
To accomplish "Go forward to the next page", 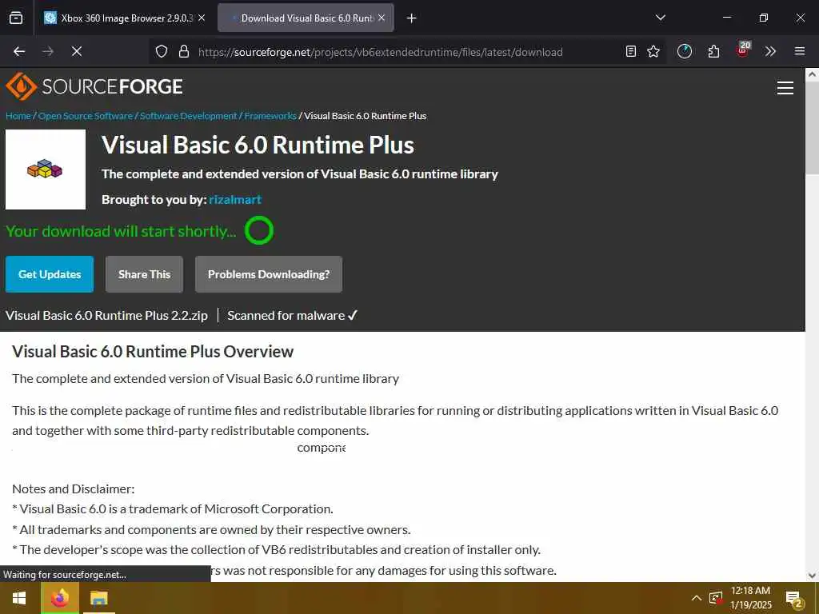I will tap(48, 51).
